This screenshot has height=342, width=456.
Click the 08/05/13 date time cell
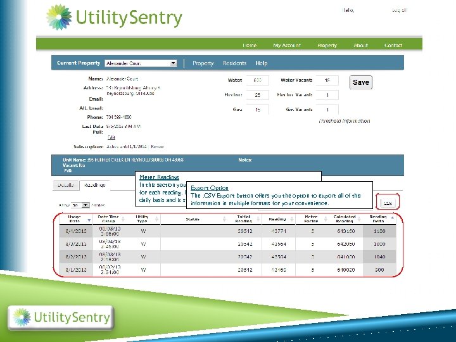pyautogui.click(x=110, y=231)
